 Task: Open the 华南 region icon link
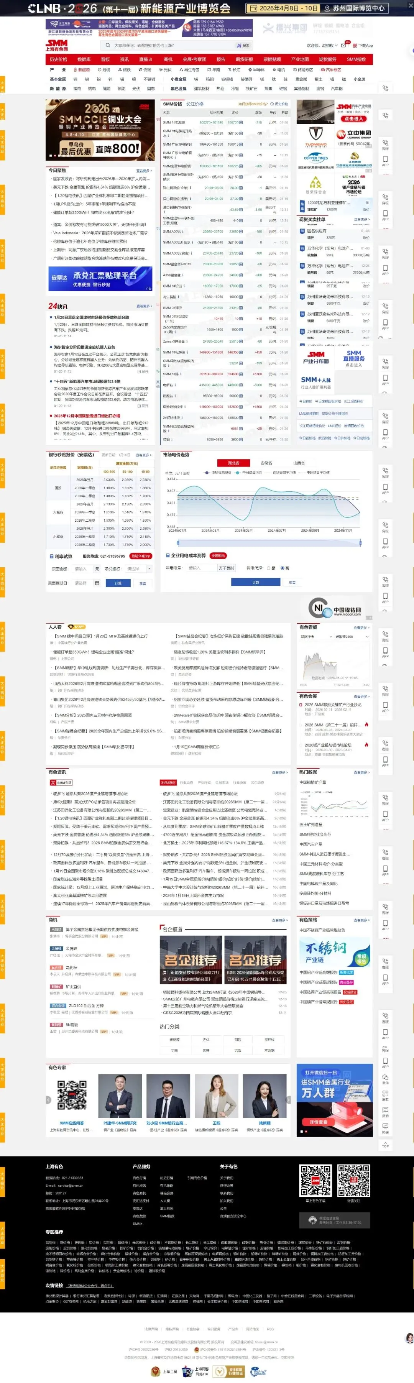click(214, 70)
